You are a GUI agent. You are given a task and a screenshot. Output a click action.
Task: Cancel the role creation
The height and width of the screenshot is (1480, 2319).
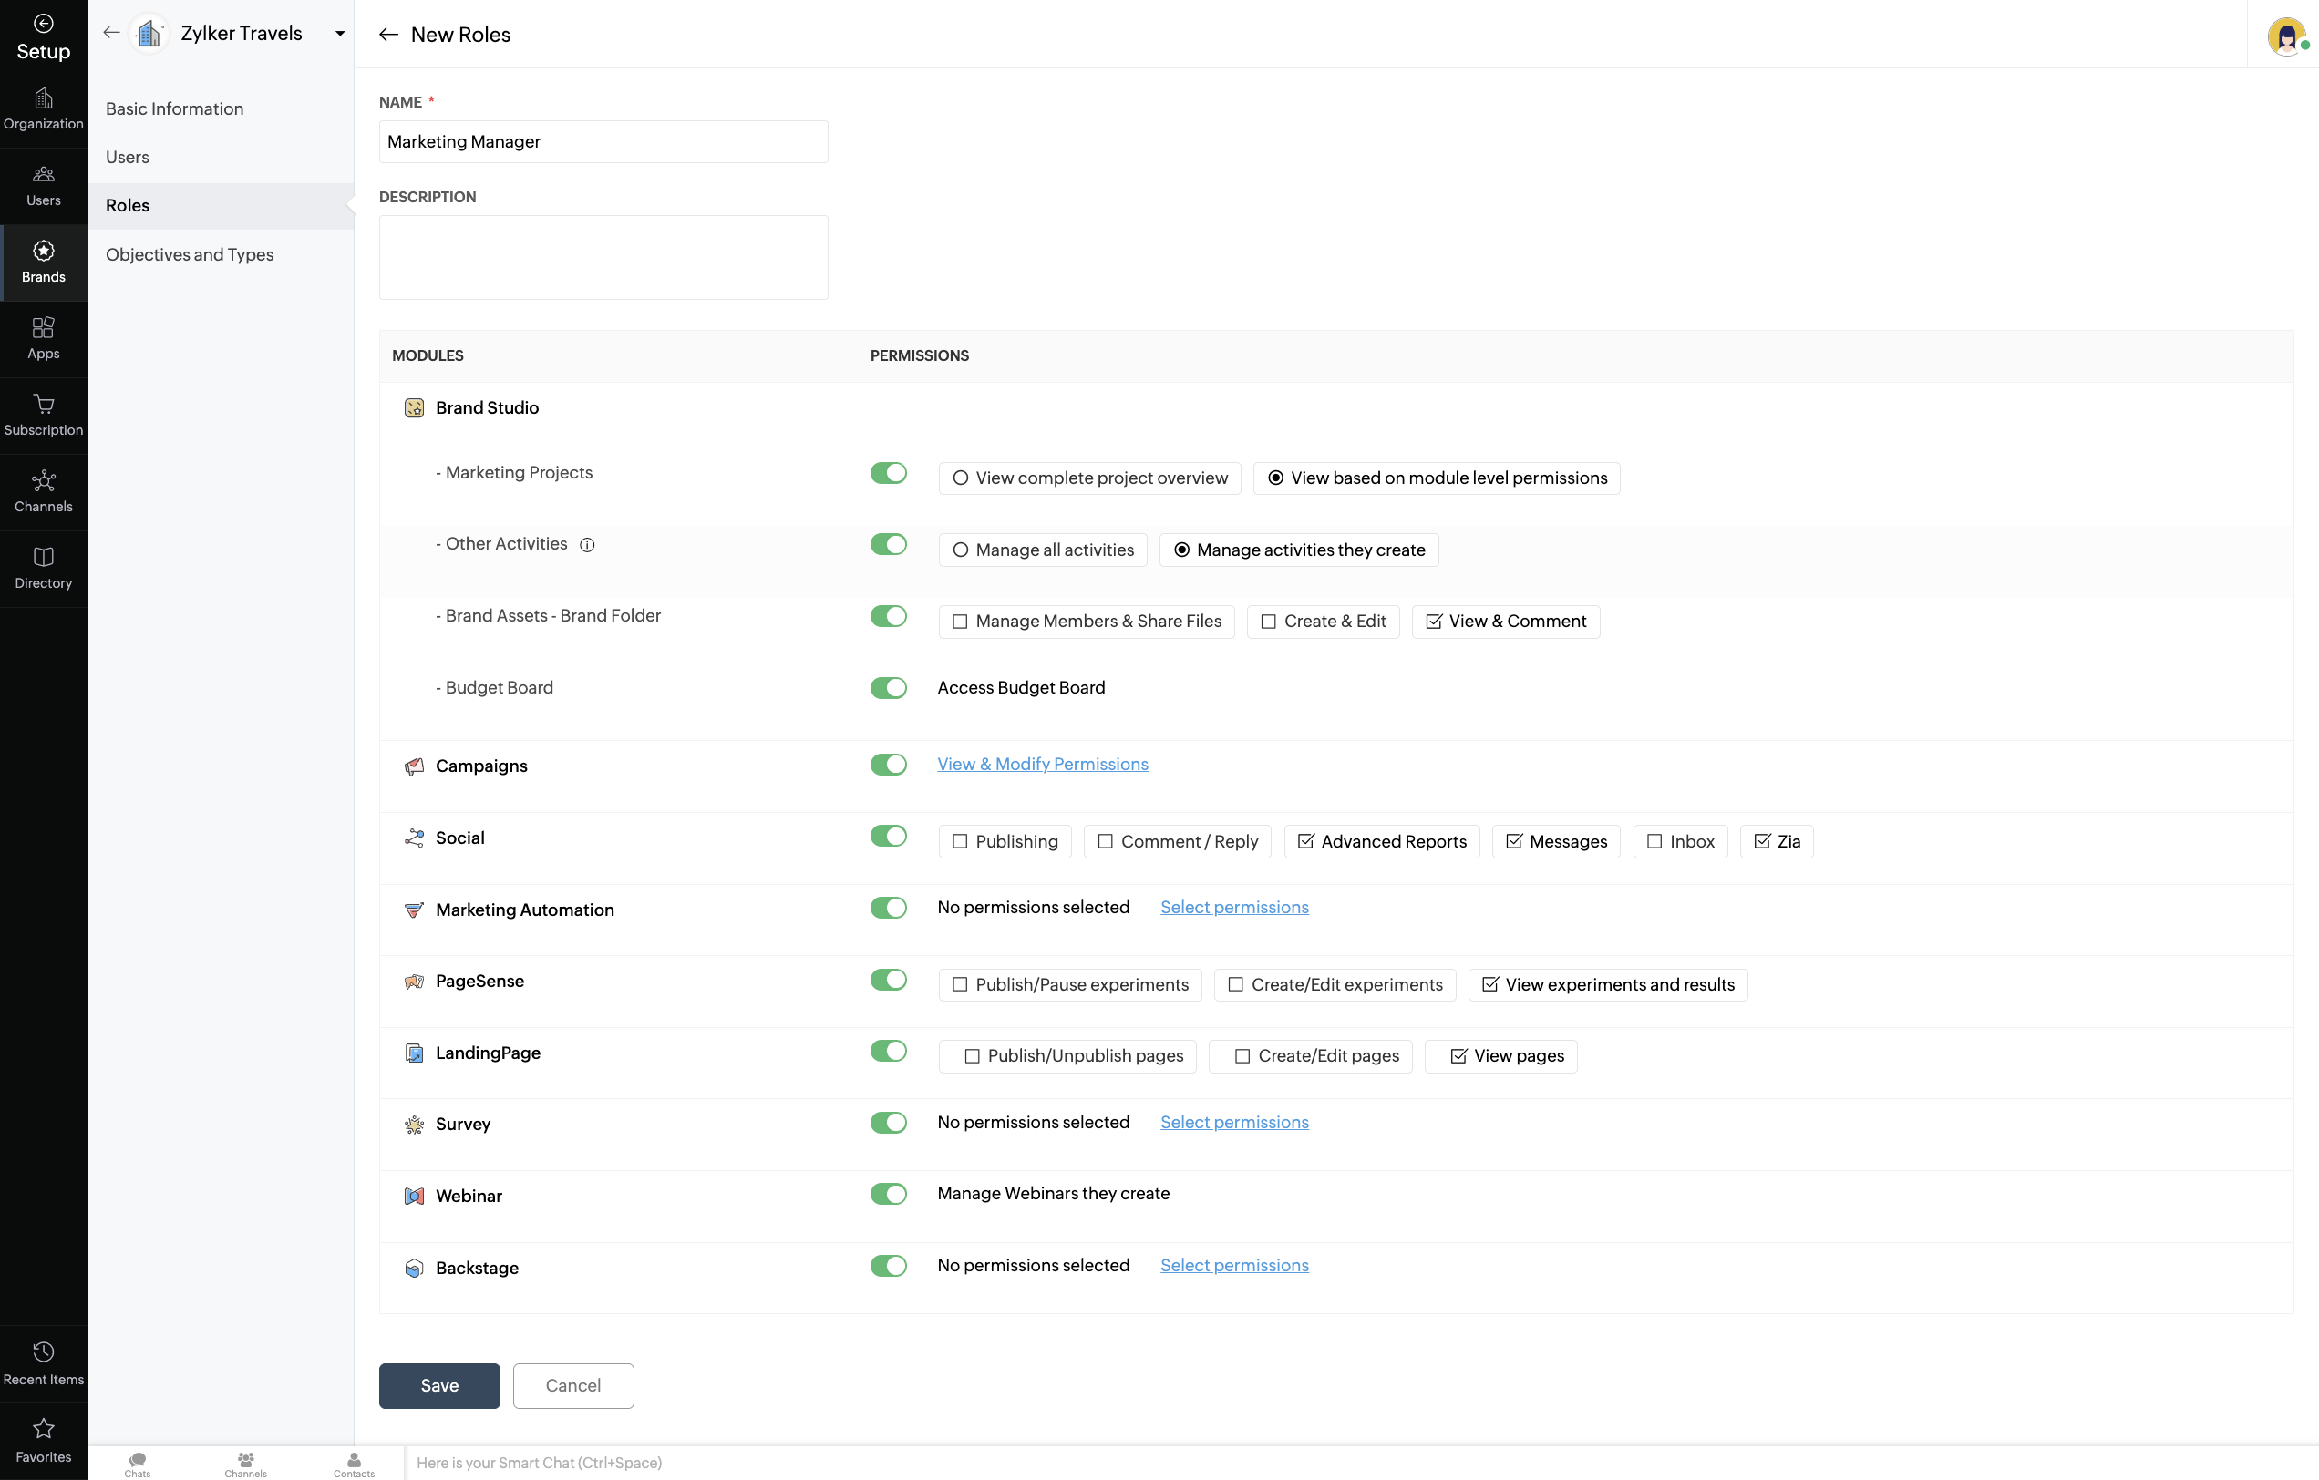tap(573, 1385)
